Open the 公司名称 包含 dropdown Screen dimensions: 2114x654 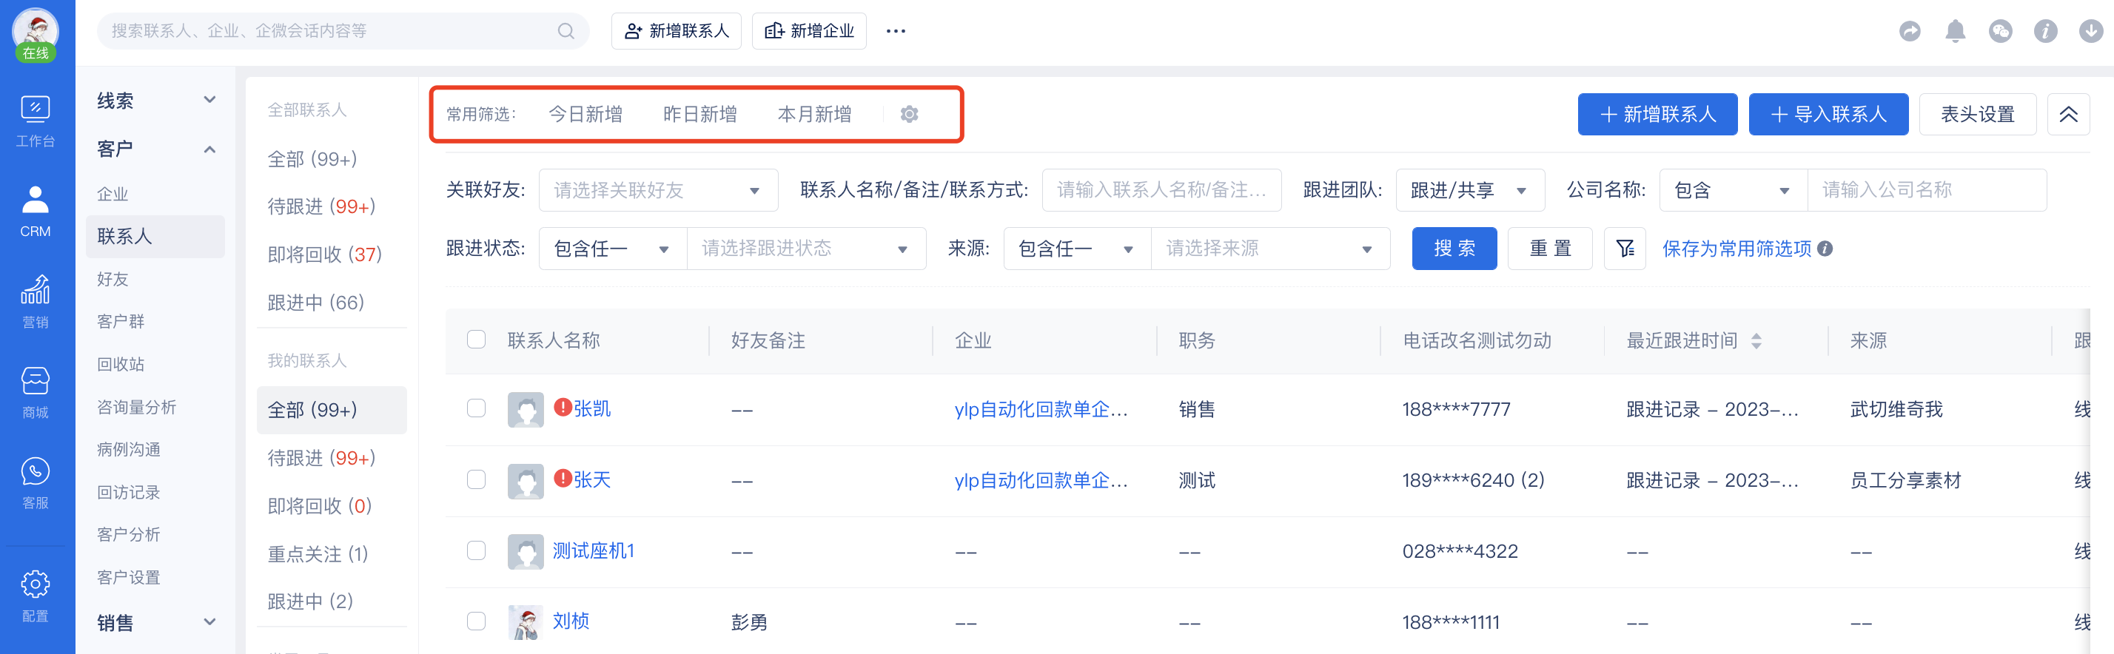tap(1732, 190)
